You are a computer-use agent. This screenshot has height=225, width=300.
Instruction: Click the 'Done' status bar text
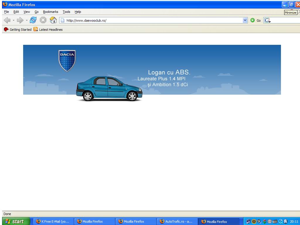(7, 214)
